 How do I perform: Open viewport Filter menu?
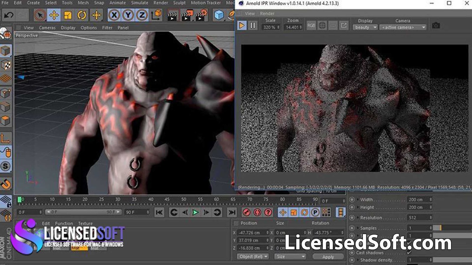point(107,28)
